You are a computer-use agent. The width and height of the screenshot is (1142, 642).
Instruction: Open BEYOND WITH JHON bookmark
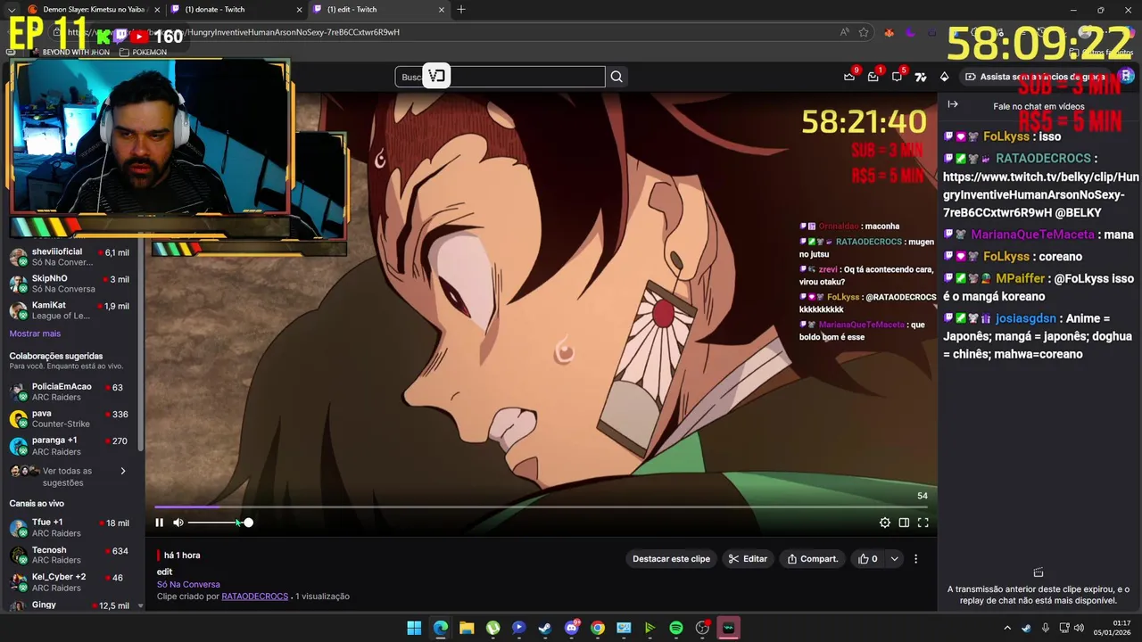pyautogui.click(x=70, y=53)
